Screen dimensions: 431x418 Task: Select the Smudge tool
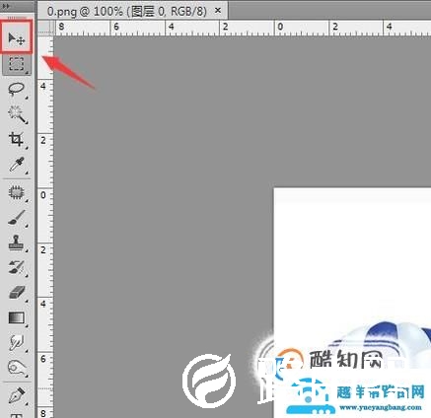pyautogui.click(x=17, y=343)
